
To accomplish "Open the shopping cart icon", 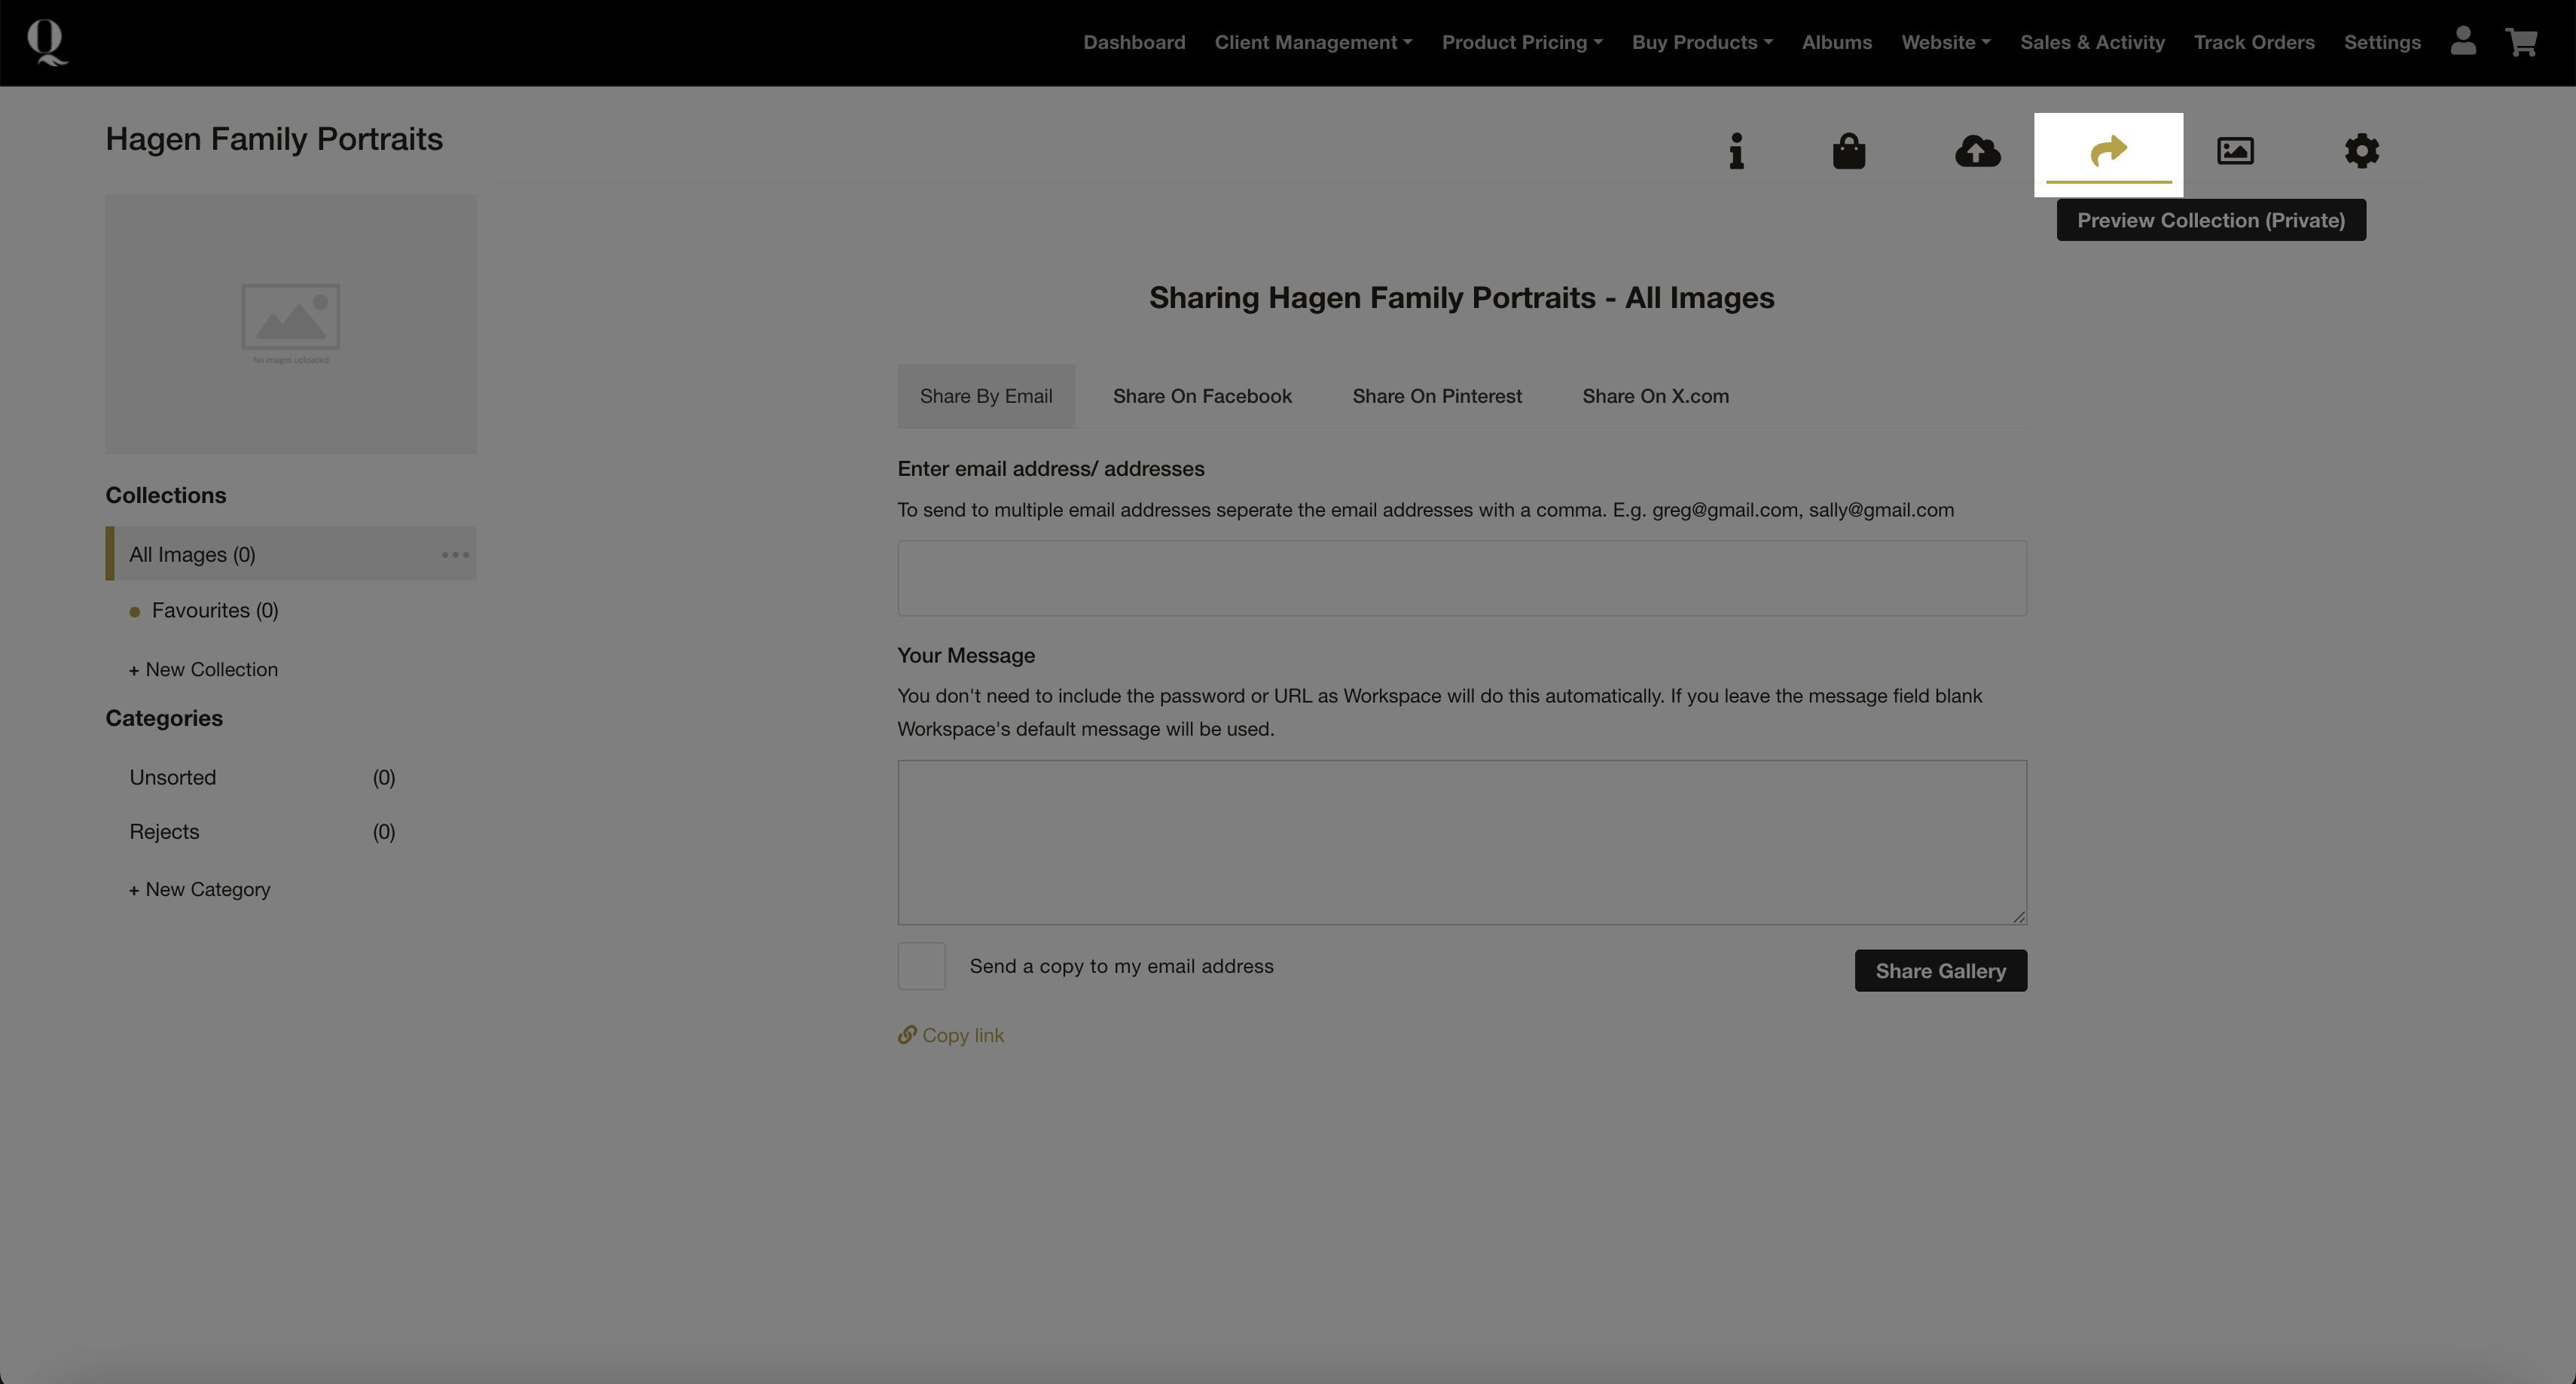I will coord(2521,42).
